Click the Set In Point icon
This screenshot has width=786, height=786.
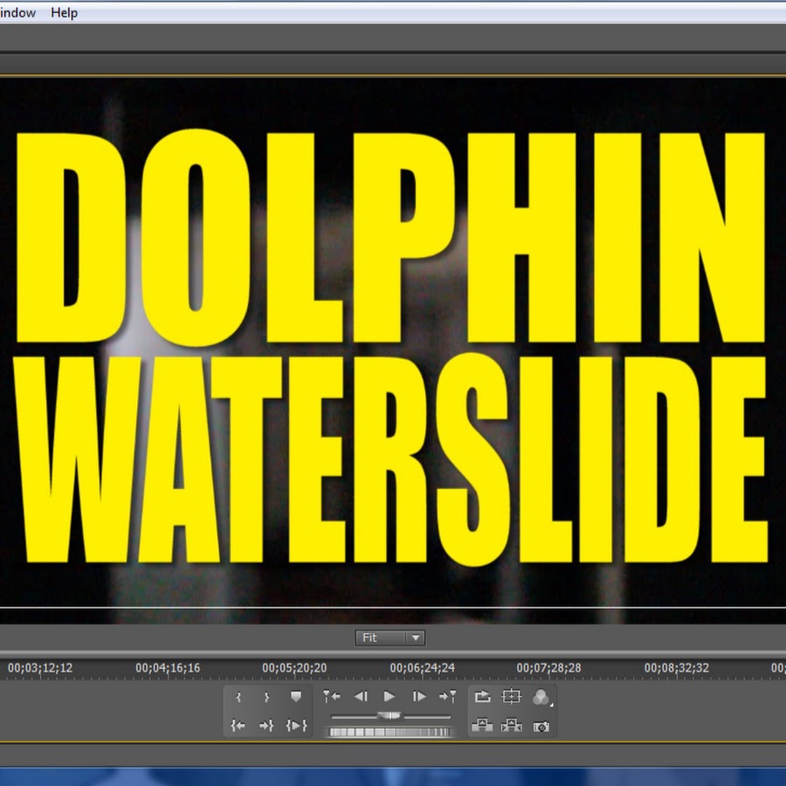point(238,697)
